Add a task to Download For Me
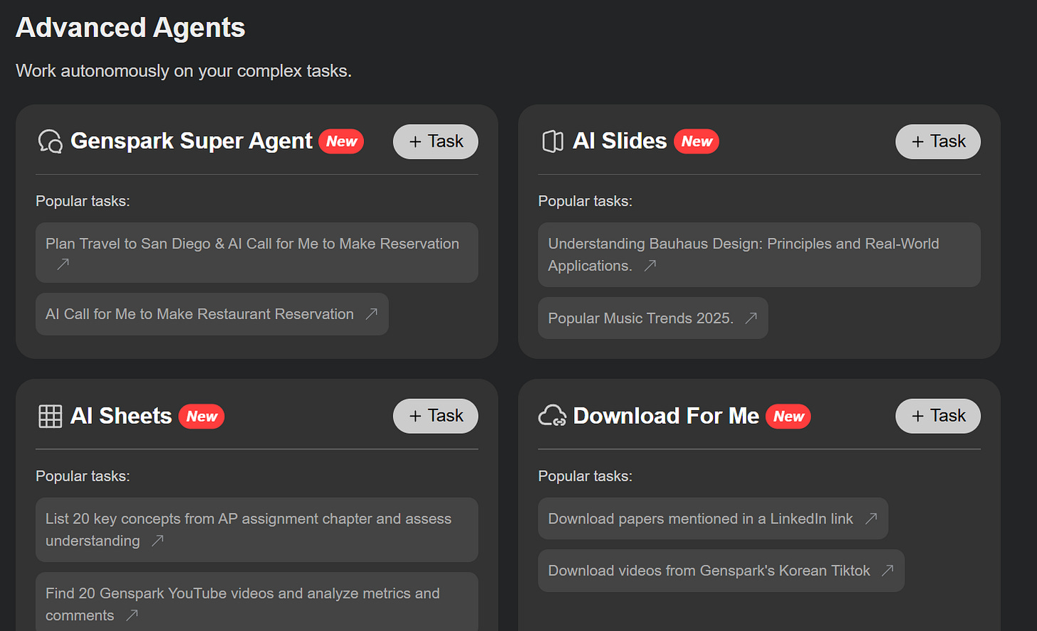Image resolution: width=1037 pixels, height=631 pixels. 938,416
